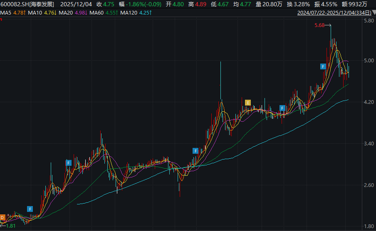Click the green MA60 line color value 4.55
The width and height of the screenshot is (376, 231).
[111, 13]
